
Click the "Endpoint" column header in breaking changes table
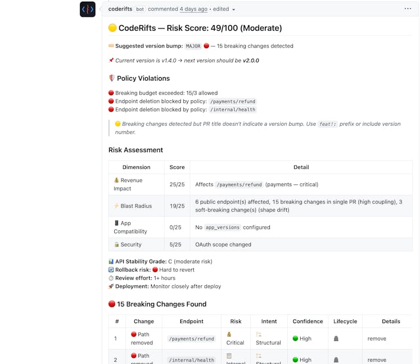click(x=192, y=322)
